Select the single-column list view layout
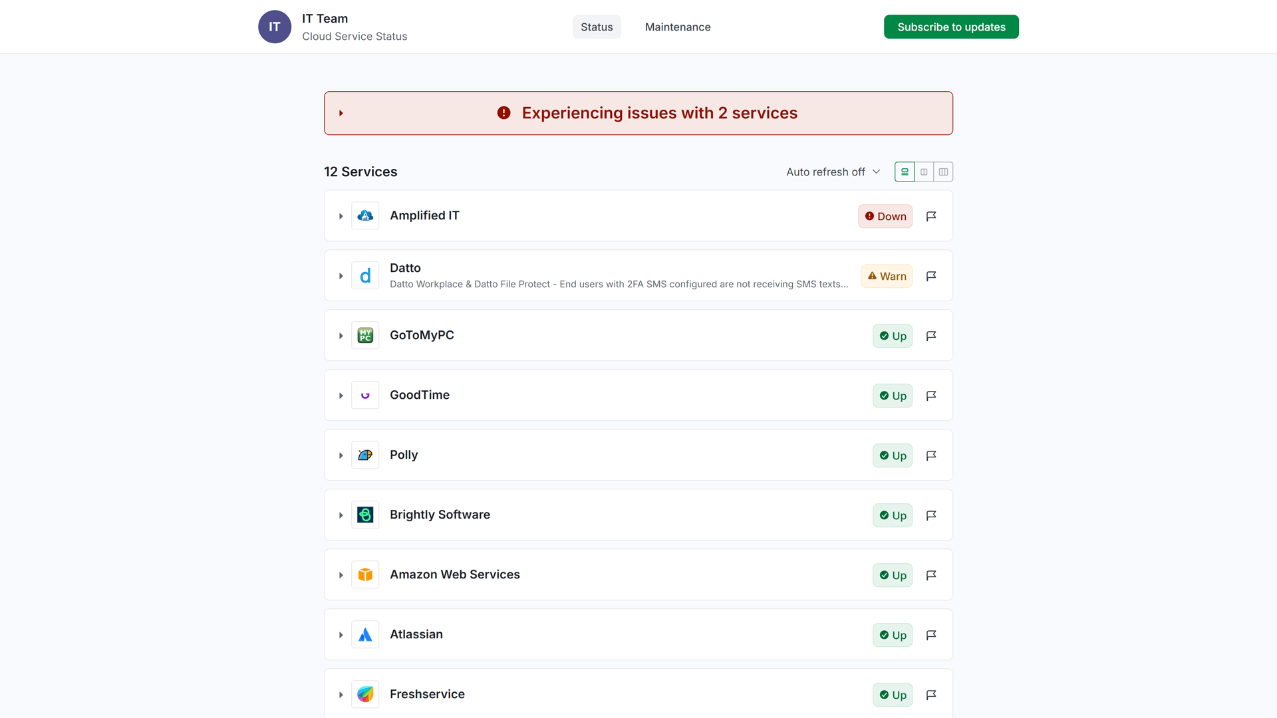 pyautogui.click(x=904, y=172)
